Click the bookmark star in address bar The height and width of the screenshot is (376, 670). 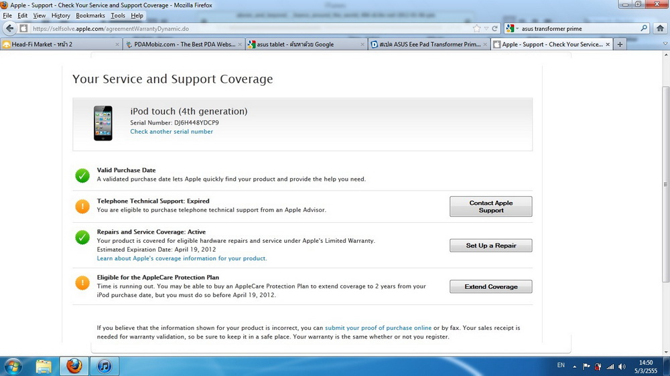pos(476,29)
